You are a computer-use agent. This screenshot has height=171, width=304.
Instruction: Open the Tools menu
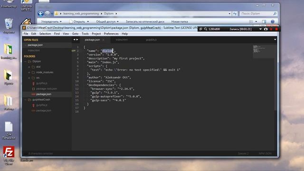click(85, 34)
